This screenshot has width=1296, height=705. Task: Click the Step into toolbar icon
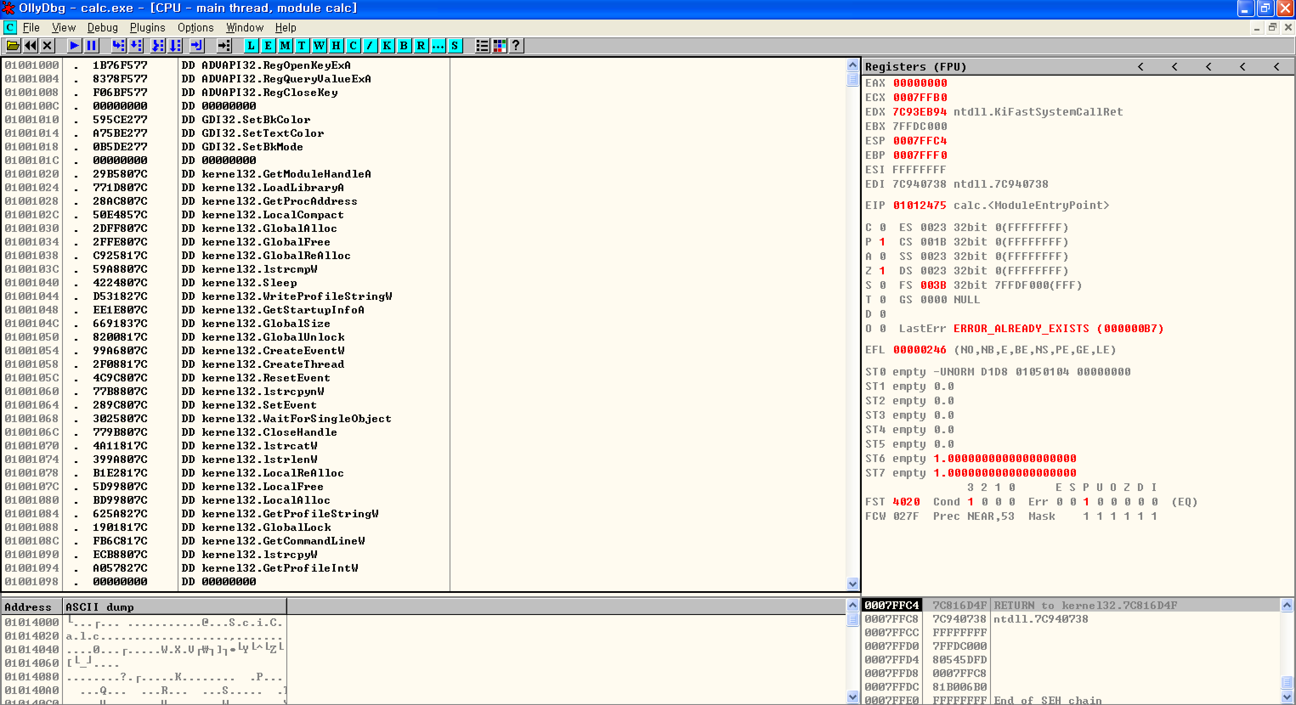point(118,46)
